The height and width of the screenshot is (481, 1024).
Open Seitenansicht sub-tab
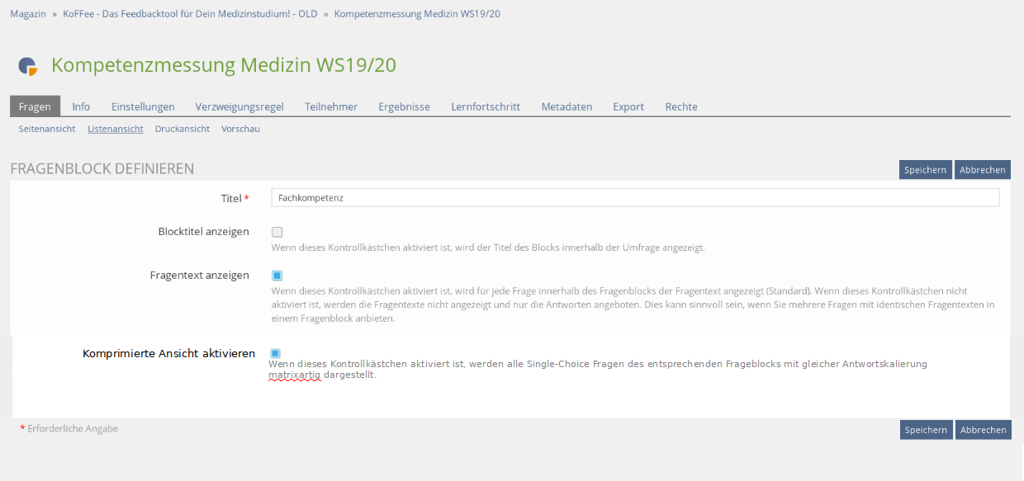(x=47, y=129)
